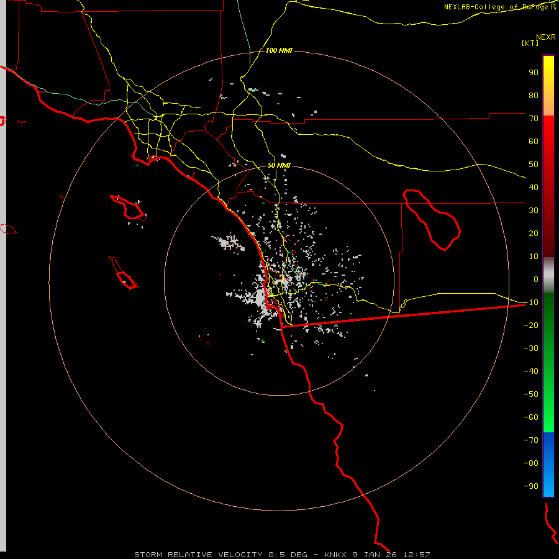Click the Salton Sea outline on the map
The width and height of the screenshot is (559, 559).
tap(432, 219)
